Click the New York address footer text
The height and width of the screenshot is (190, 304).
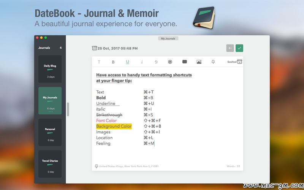pyautogui.click(x=129, y=166)
